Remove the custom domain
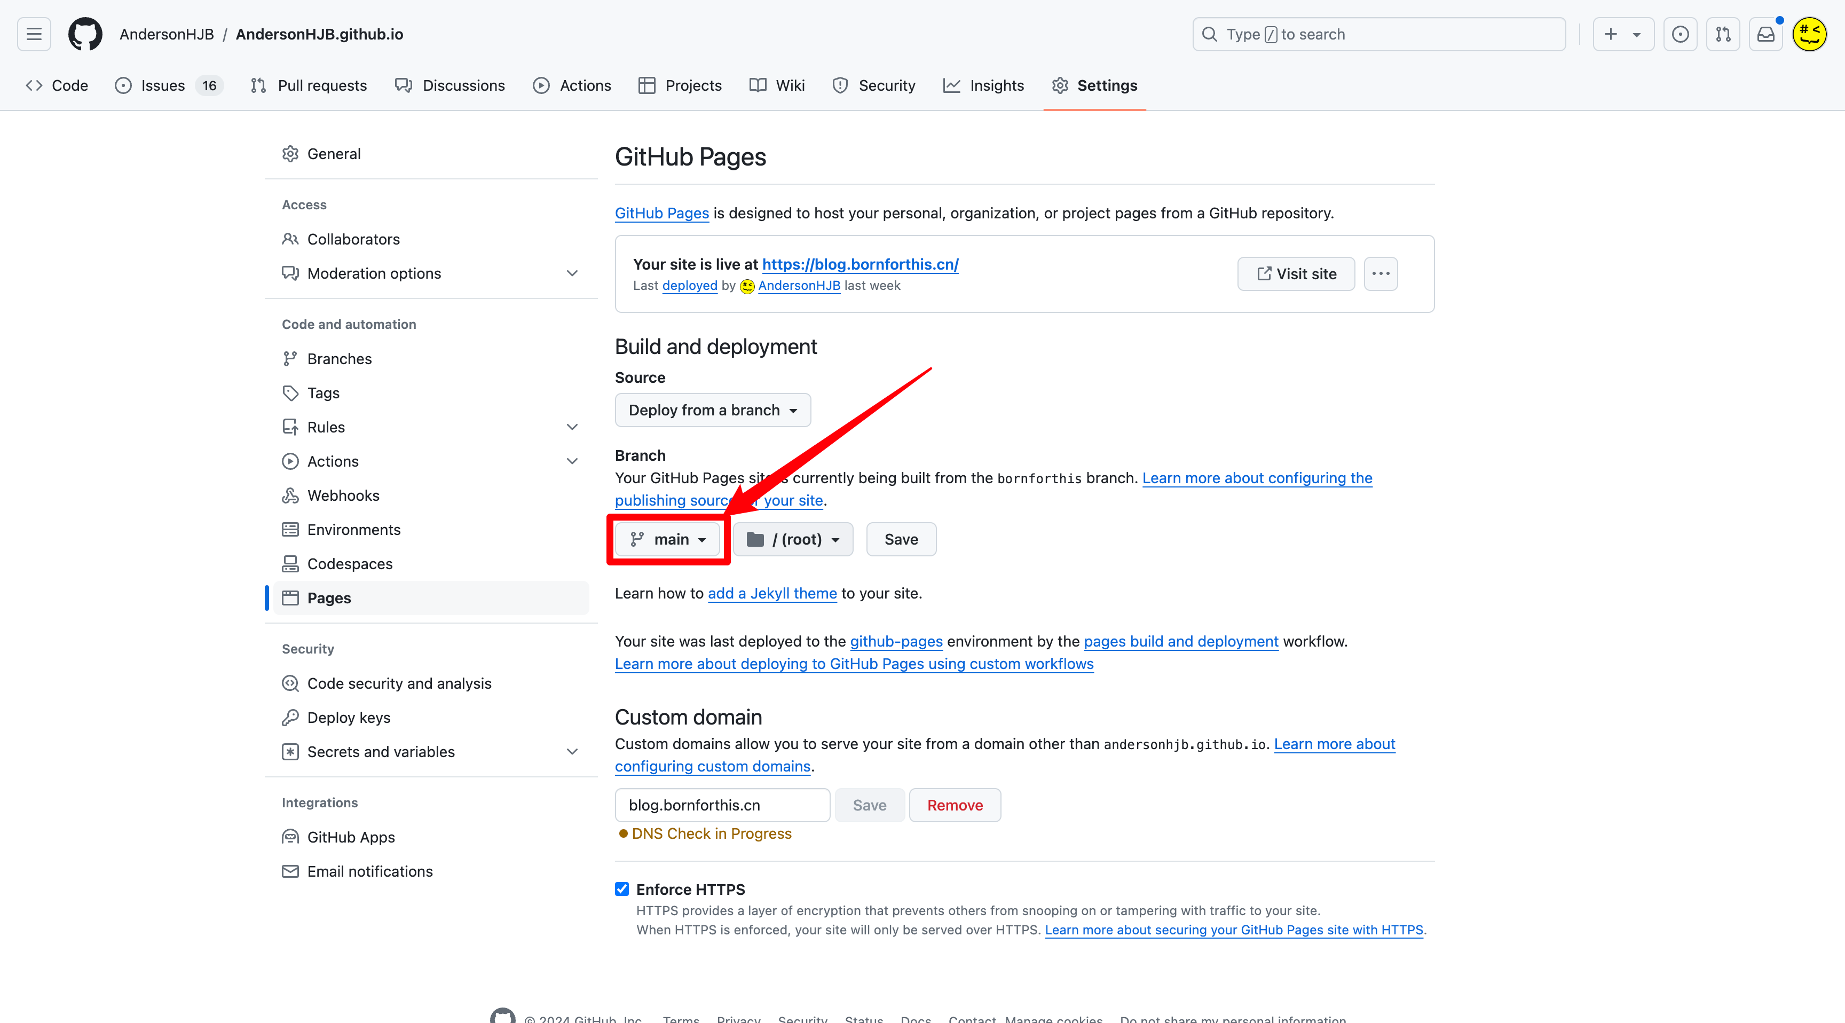Image resolution: width=1845 pixels, height=1023 pixels. point(955,805)
